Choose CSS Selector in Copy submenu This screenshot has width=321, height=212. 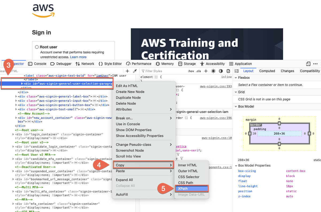tap(191, 177)
